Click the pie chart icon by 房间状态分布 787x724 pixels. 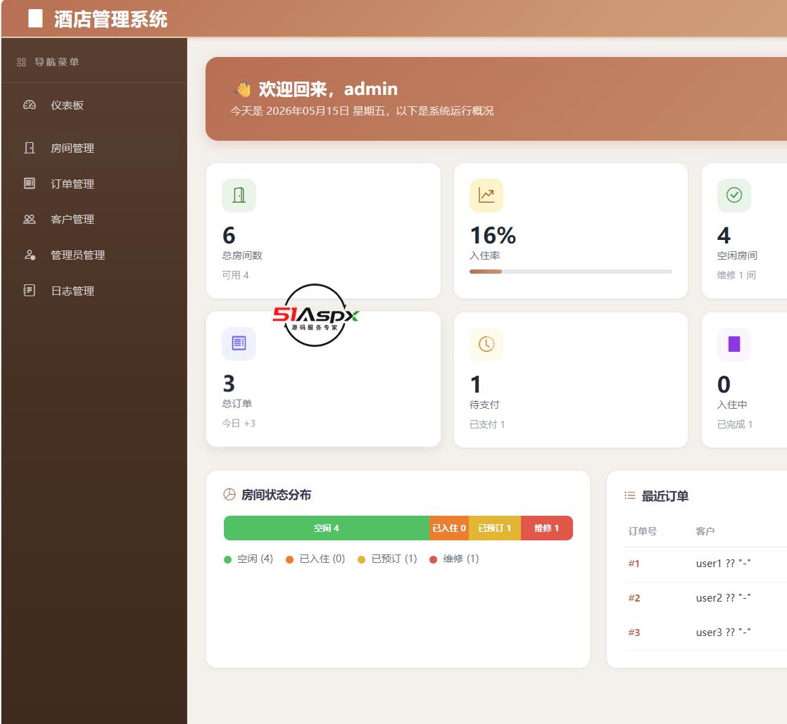229,495
